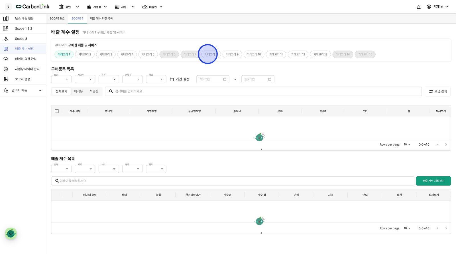The image size is (456, 254).
Task: Open the 배출 계수 저장 목록 tab
Action: (101, 18)
